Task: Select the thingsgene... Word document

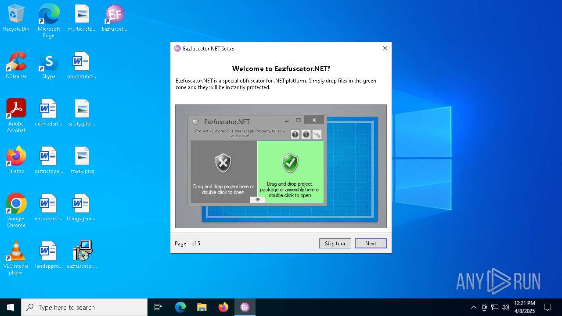Action: tap(82, 208)
